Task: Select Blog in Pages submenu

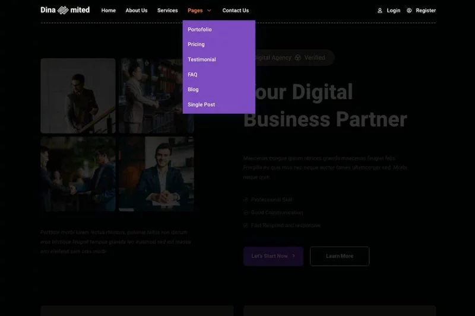Action: [x=193, y=90]
